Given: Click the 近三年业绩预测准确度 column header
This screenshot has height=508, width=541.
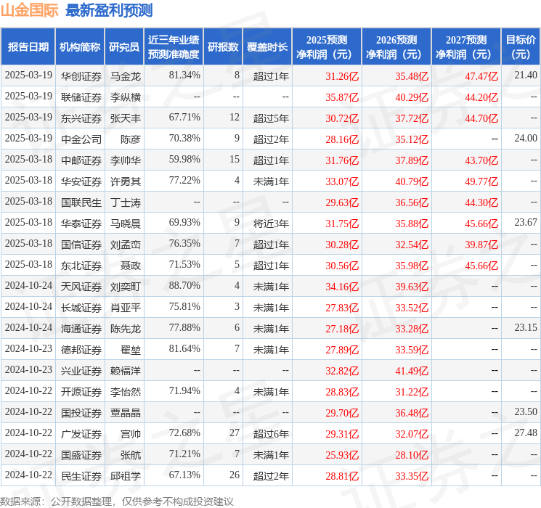Looking at the screenshot, I should 174,47.
